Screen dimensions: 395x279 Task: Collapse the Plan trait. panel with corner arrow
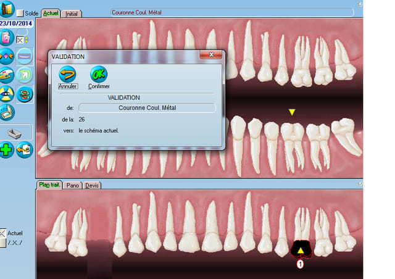click(x=360, y=185)
